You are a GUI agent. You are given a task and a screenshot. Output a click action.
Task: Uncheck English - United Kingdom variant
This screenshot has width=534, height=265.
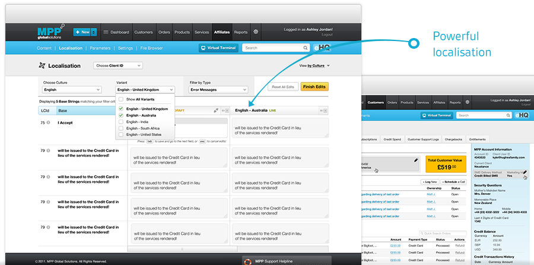coord(121,109)
